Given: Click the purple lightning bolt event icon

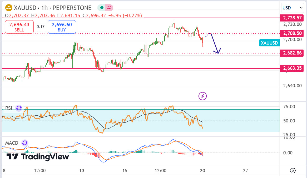Looking at the screenshot, I should tap(202, 96).
